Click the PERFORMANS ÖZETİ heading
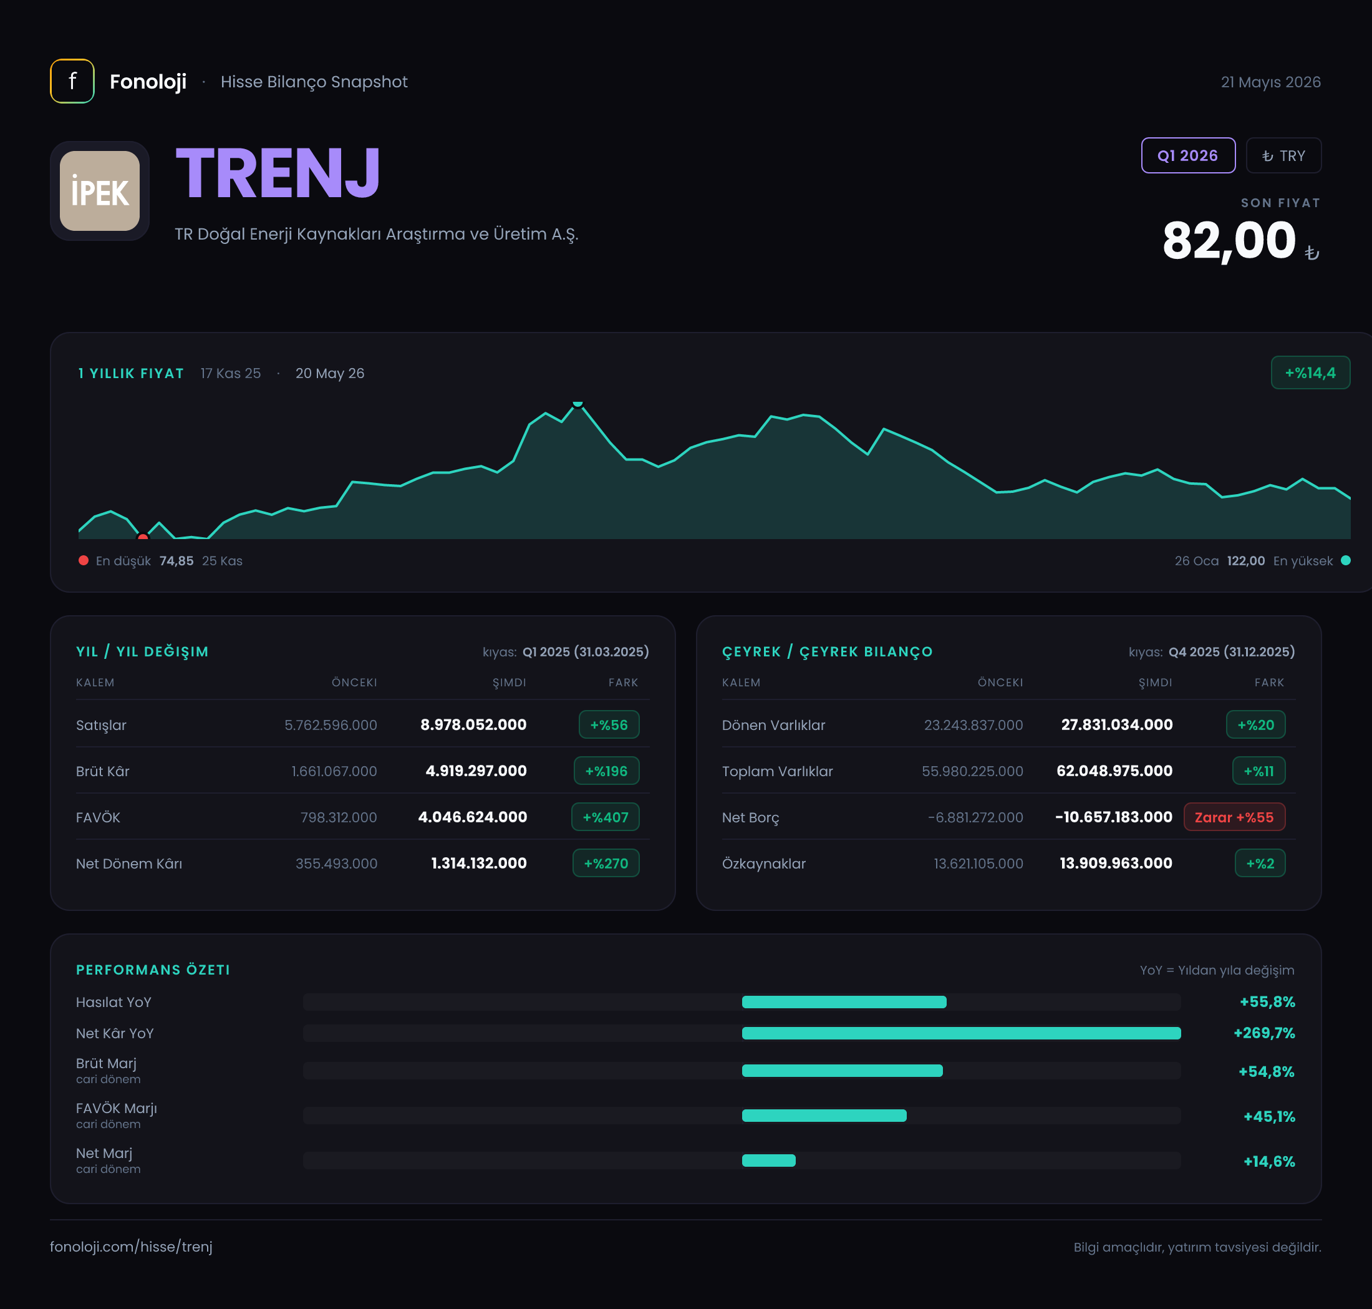 153,969
